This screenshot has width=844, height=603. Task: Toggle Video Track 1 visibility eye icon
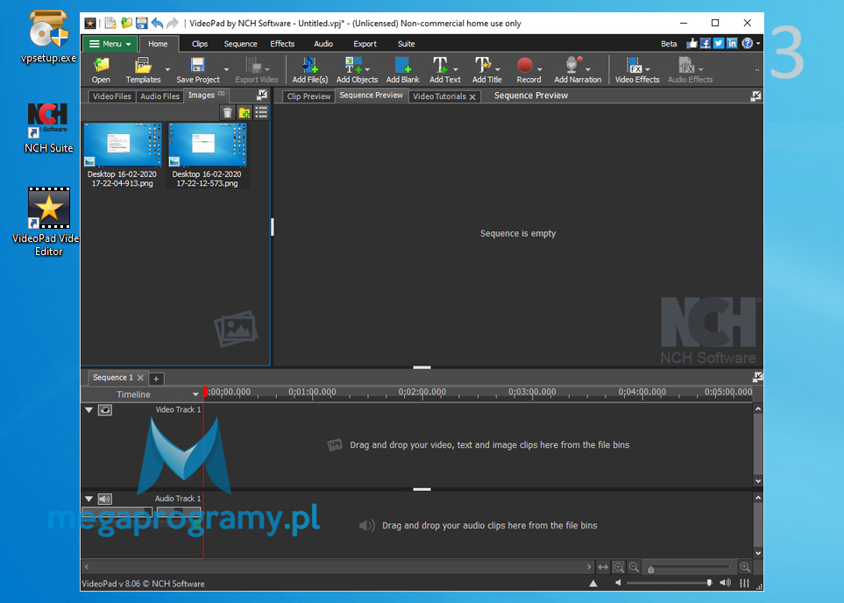click(105, 409)
